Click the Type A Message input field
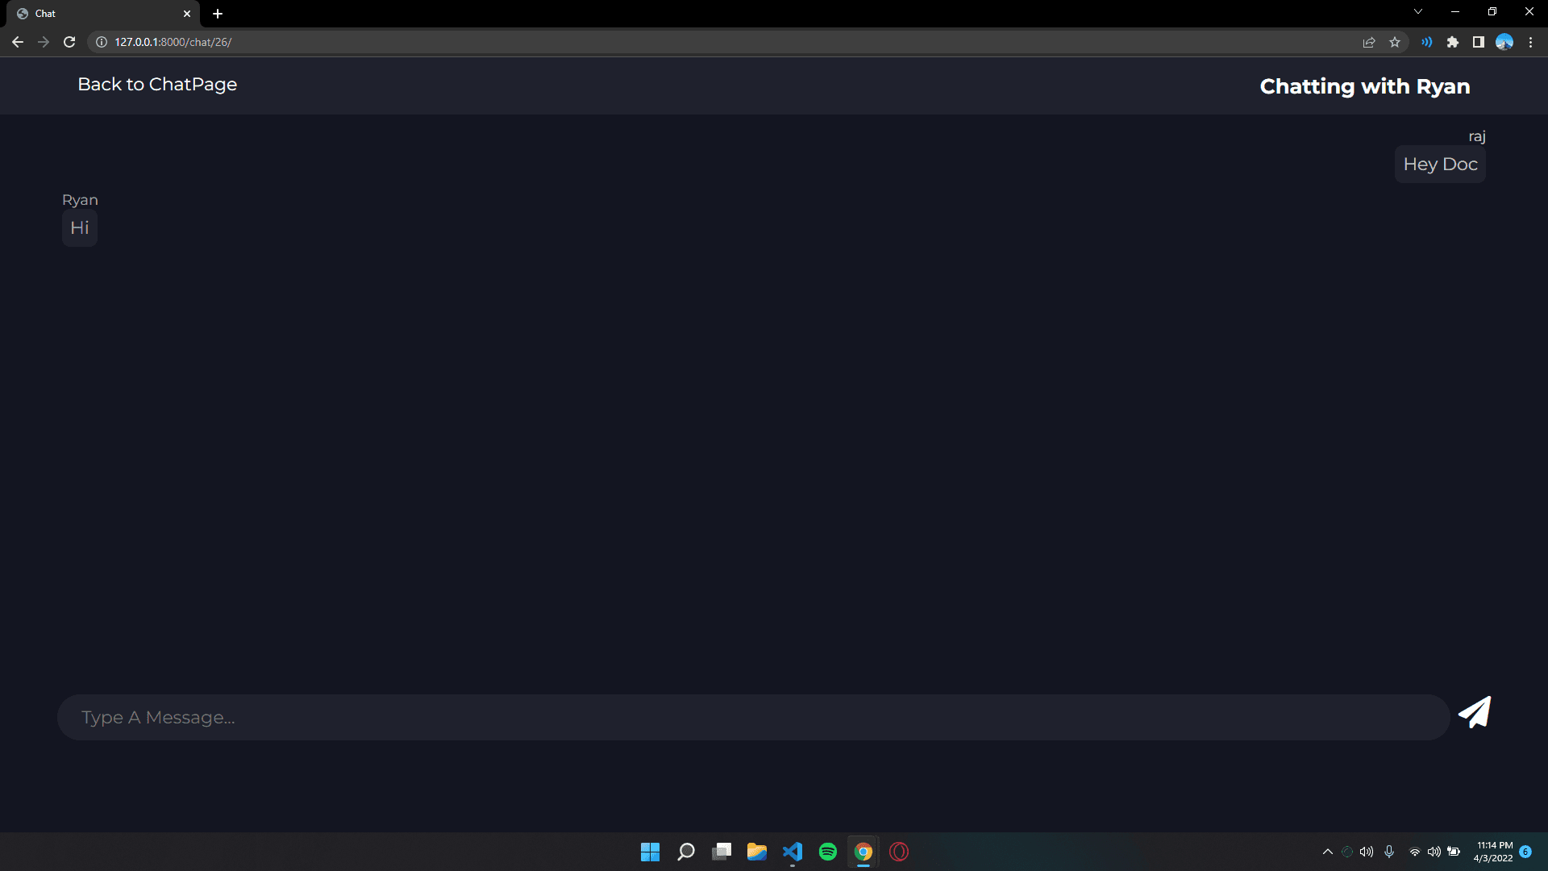The image size is (1548, 871). pos(753,718)
